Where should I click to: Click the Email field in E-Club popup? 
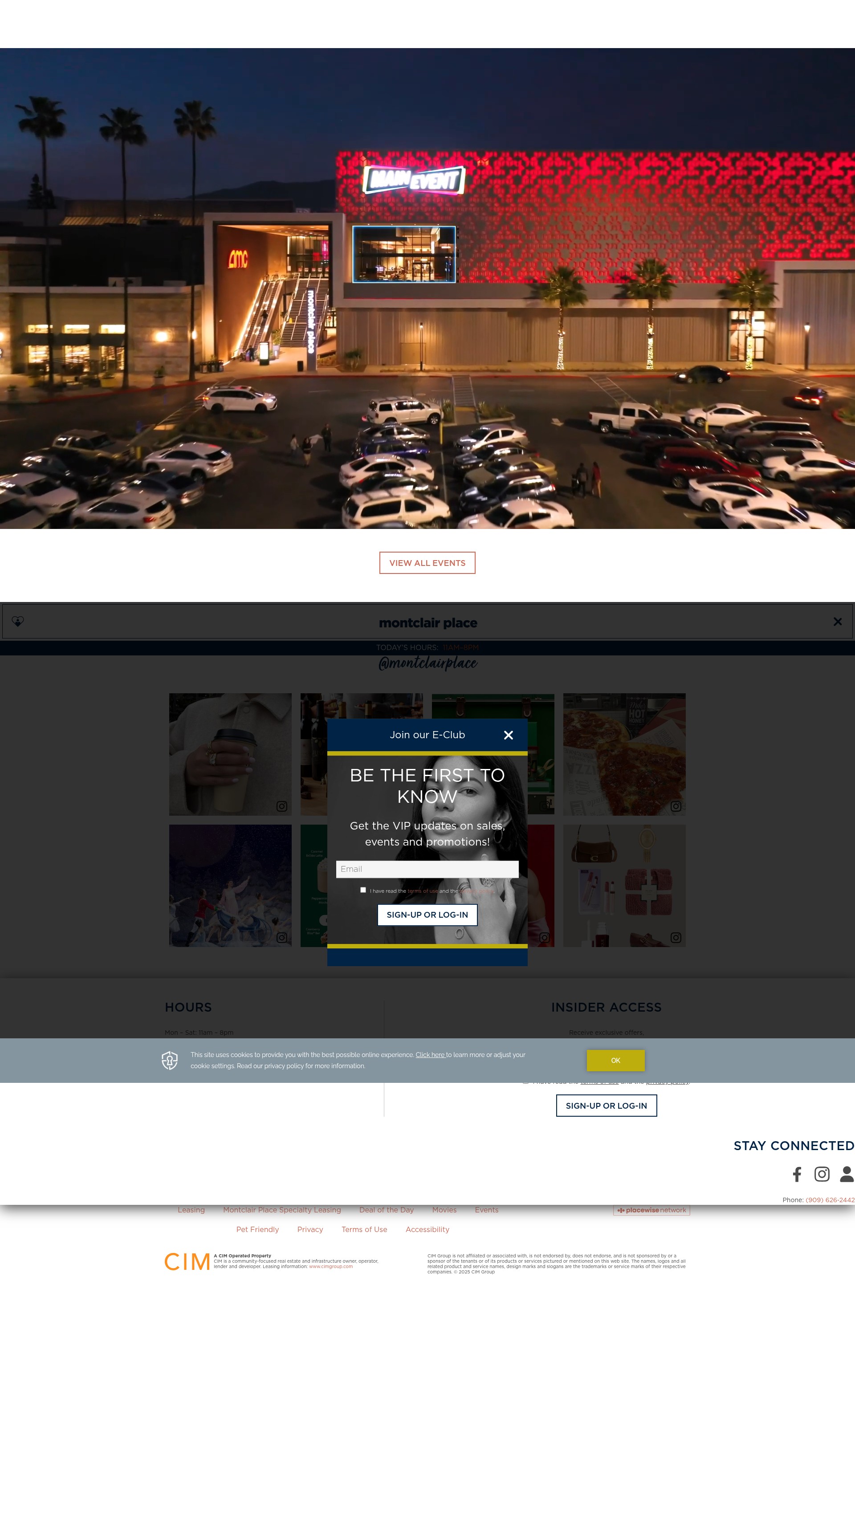(427, 869)
